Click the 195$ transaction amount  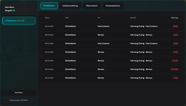pyautogui.click(x=176, y=78)
